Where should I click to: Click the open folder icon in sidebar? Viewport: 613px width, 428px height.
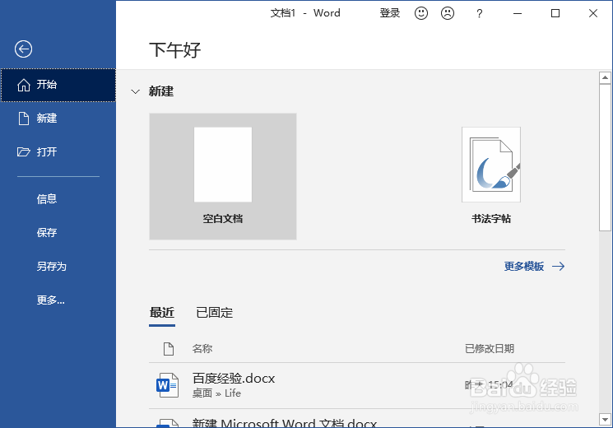pos(24,151)
